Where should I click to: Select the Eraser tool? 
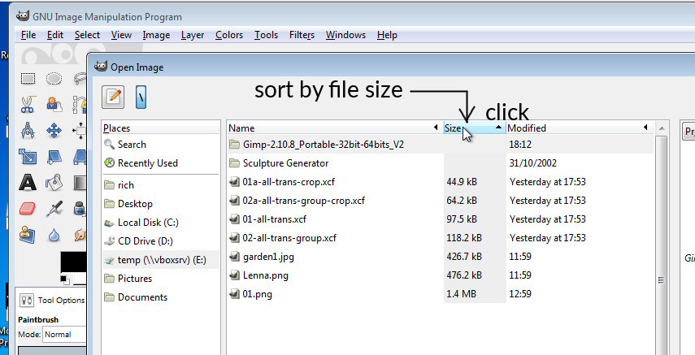28,209
